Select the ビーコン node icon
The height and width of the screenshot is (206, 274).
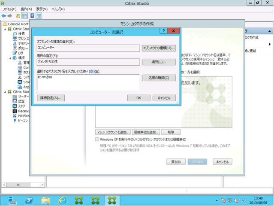pyautogui.click(x=15, y=121)
